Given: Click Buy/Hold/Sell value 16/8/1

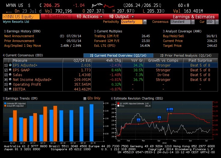Looking at the screenshot, I should [x=212, y=36].
